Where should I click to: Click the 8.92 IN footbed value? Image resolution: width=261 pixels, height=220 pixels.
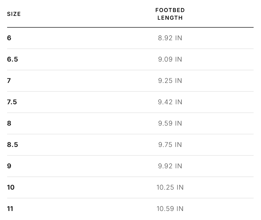170,38
